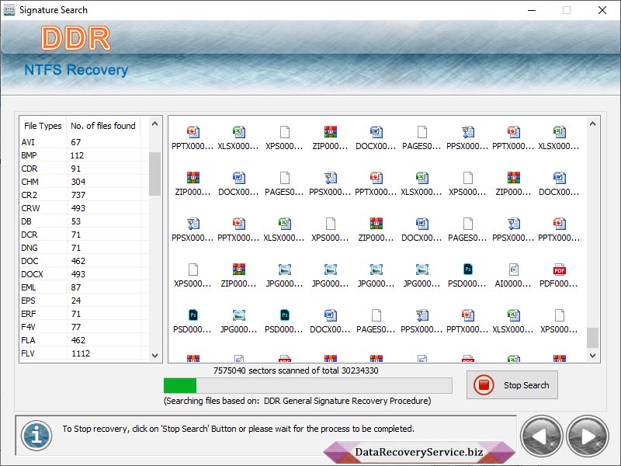Open the XLSX000 spreadsheet file icon

tap(238, 132)
